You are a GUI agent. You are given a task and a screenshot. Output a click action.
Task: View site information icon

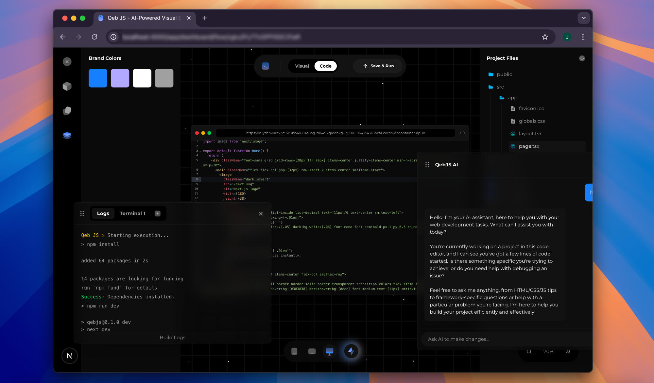tap(113, 37)
